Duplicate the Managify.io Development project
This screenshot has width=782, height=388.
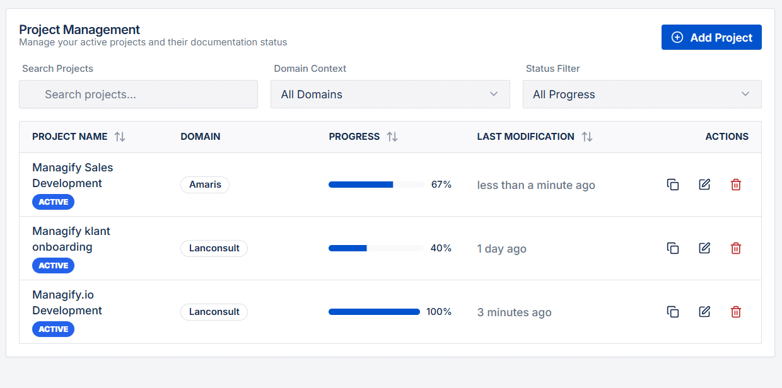[x=673, y=312]
